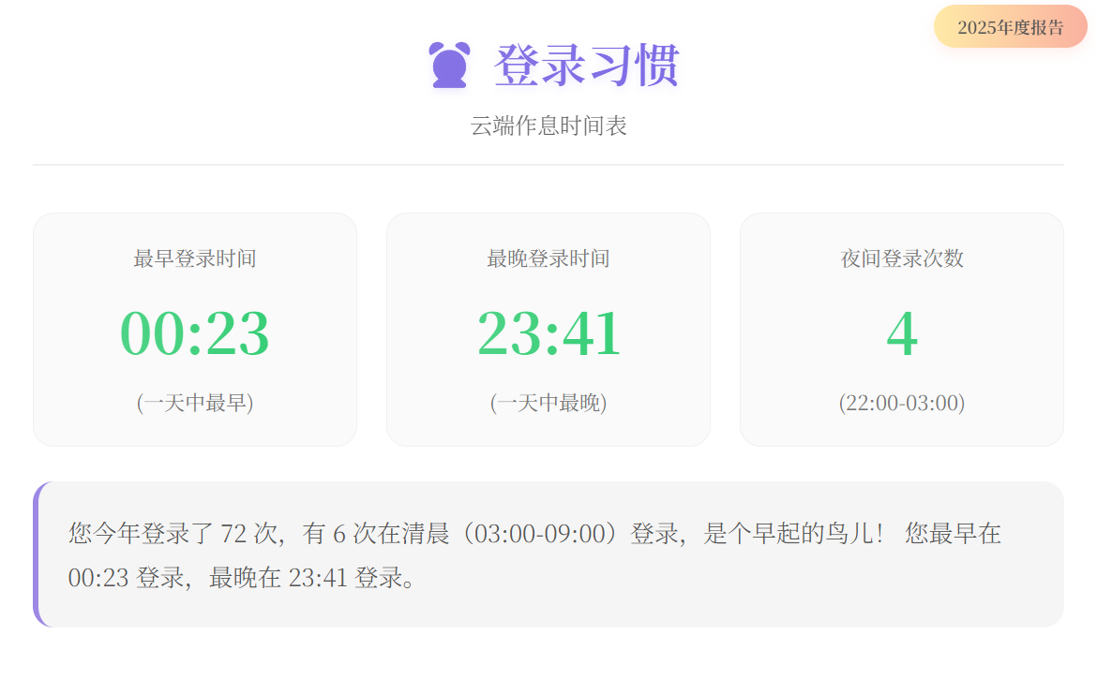This screenshot has height=694, width=1097.
Task: Click the 夜间登录次数 card label
Action: [902, 258]
